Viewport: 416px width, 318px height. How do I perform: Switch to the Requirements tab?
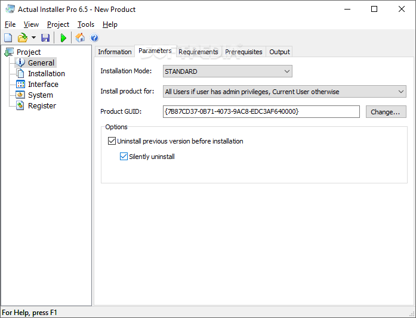[x=198, y=52]
